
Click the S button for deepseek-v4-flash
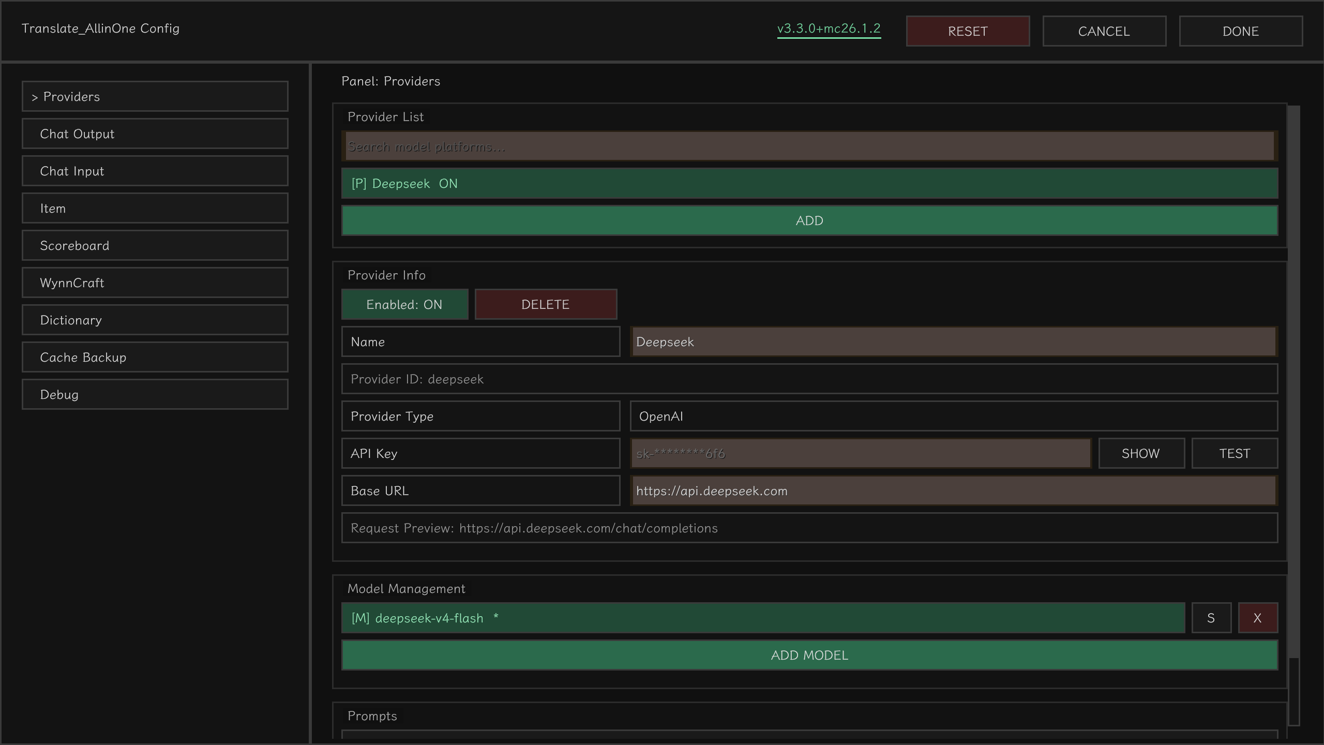(1211, 618)
